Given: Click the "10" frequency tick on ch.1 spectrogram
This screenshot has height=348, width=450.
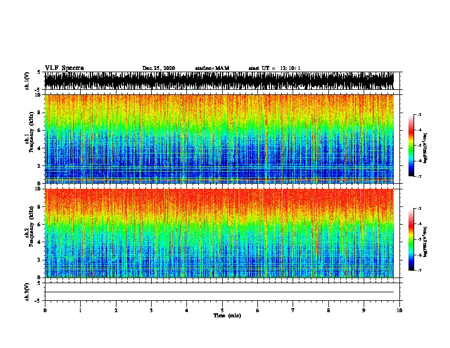Looking at the screenshot, I should pyautogui.click(x=38, y=95).
